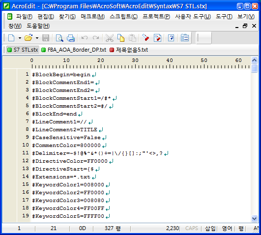The height and width of the screenshot is (235, 261).
Task: Click line number 10 in the gutter
Action: (x=26, y=145)
